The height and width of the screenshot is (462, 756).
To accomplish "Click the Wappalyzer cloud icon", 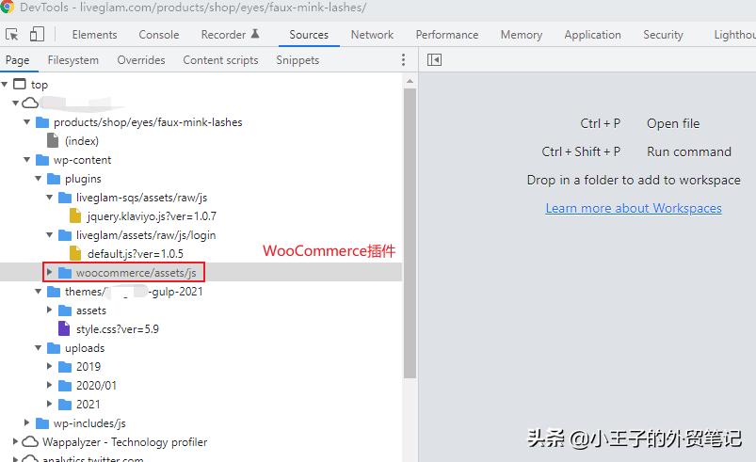I will click(x=30, y=442).
